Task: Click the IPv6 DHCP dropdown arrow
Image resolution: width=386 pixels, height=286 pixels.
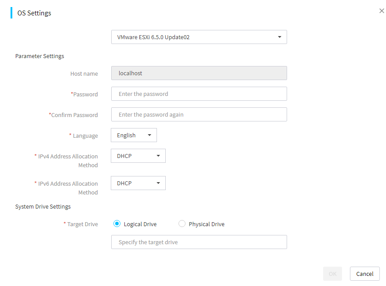Action: (x=158, y=183)
